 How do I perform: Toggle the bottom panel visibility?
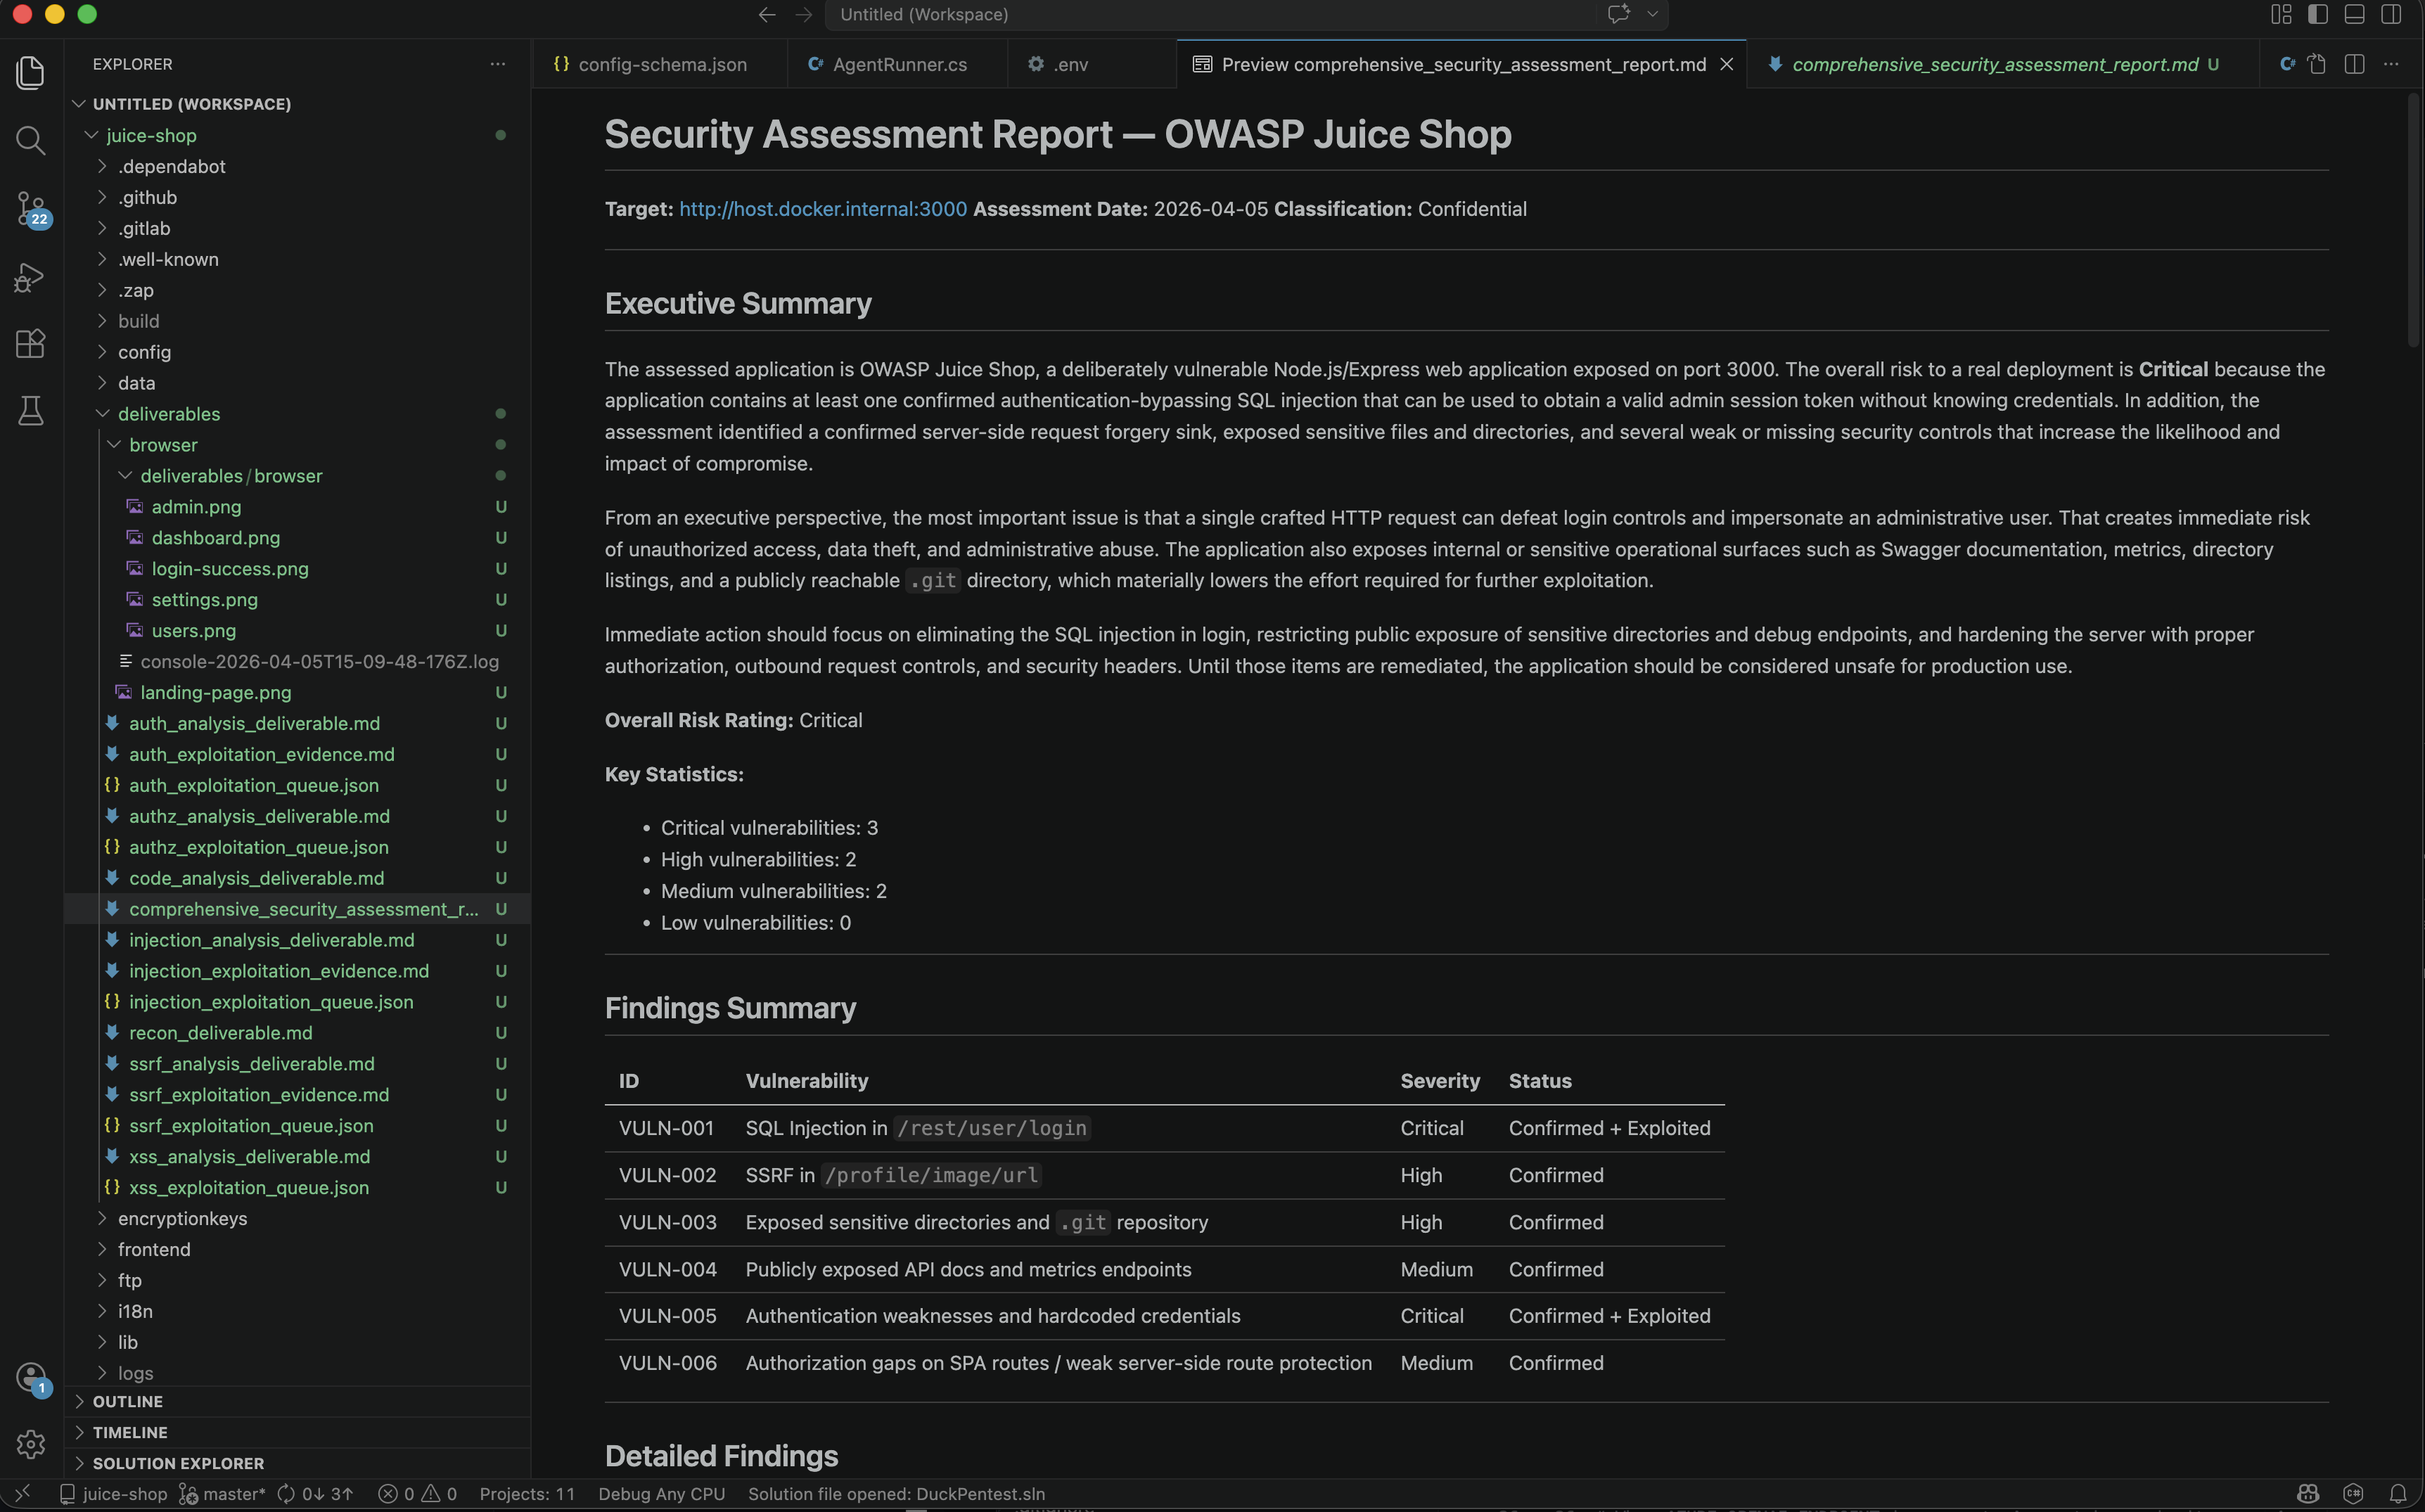(x=2354, y=14)
